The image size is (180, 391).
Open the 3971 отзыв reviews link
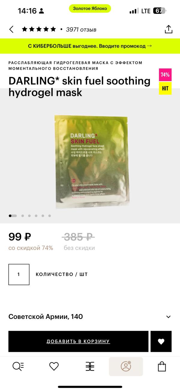(81, 30)
